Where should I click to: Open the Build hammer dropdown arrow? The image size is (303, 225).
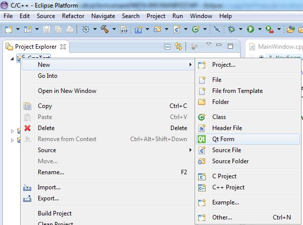pos(114,29)
